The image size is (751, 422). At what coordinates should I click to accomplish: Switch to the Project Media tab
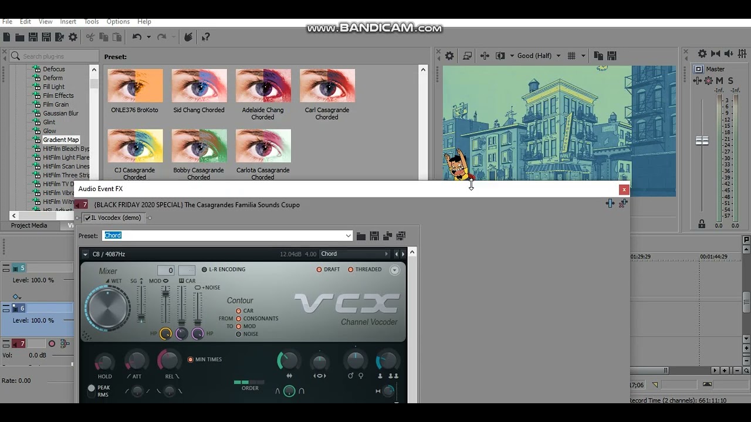(x=29, y=226)
